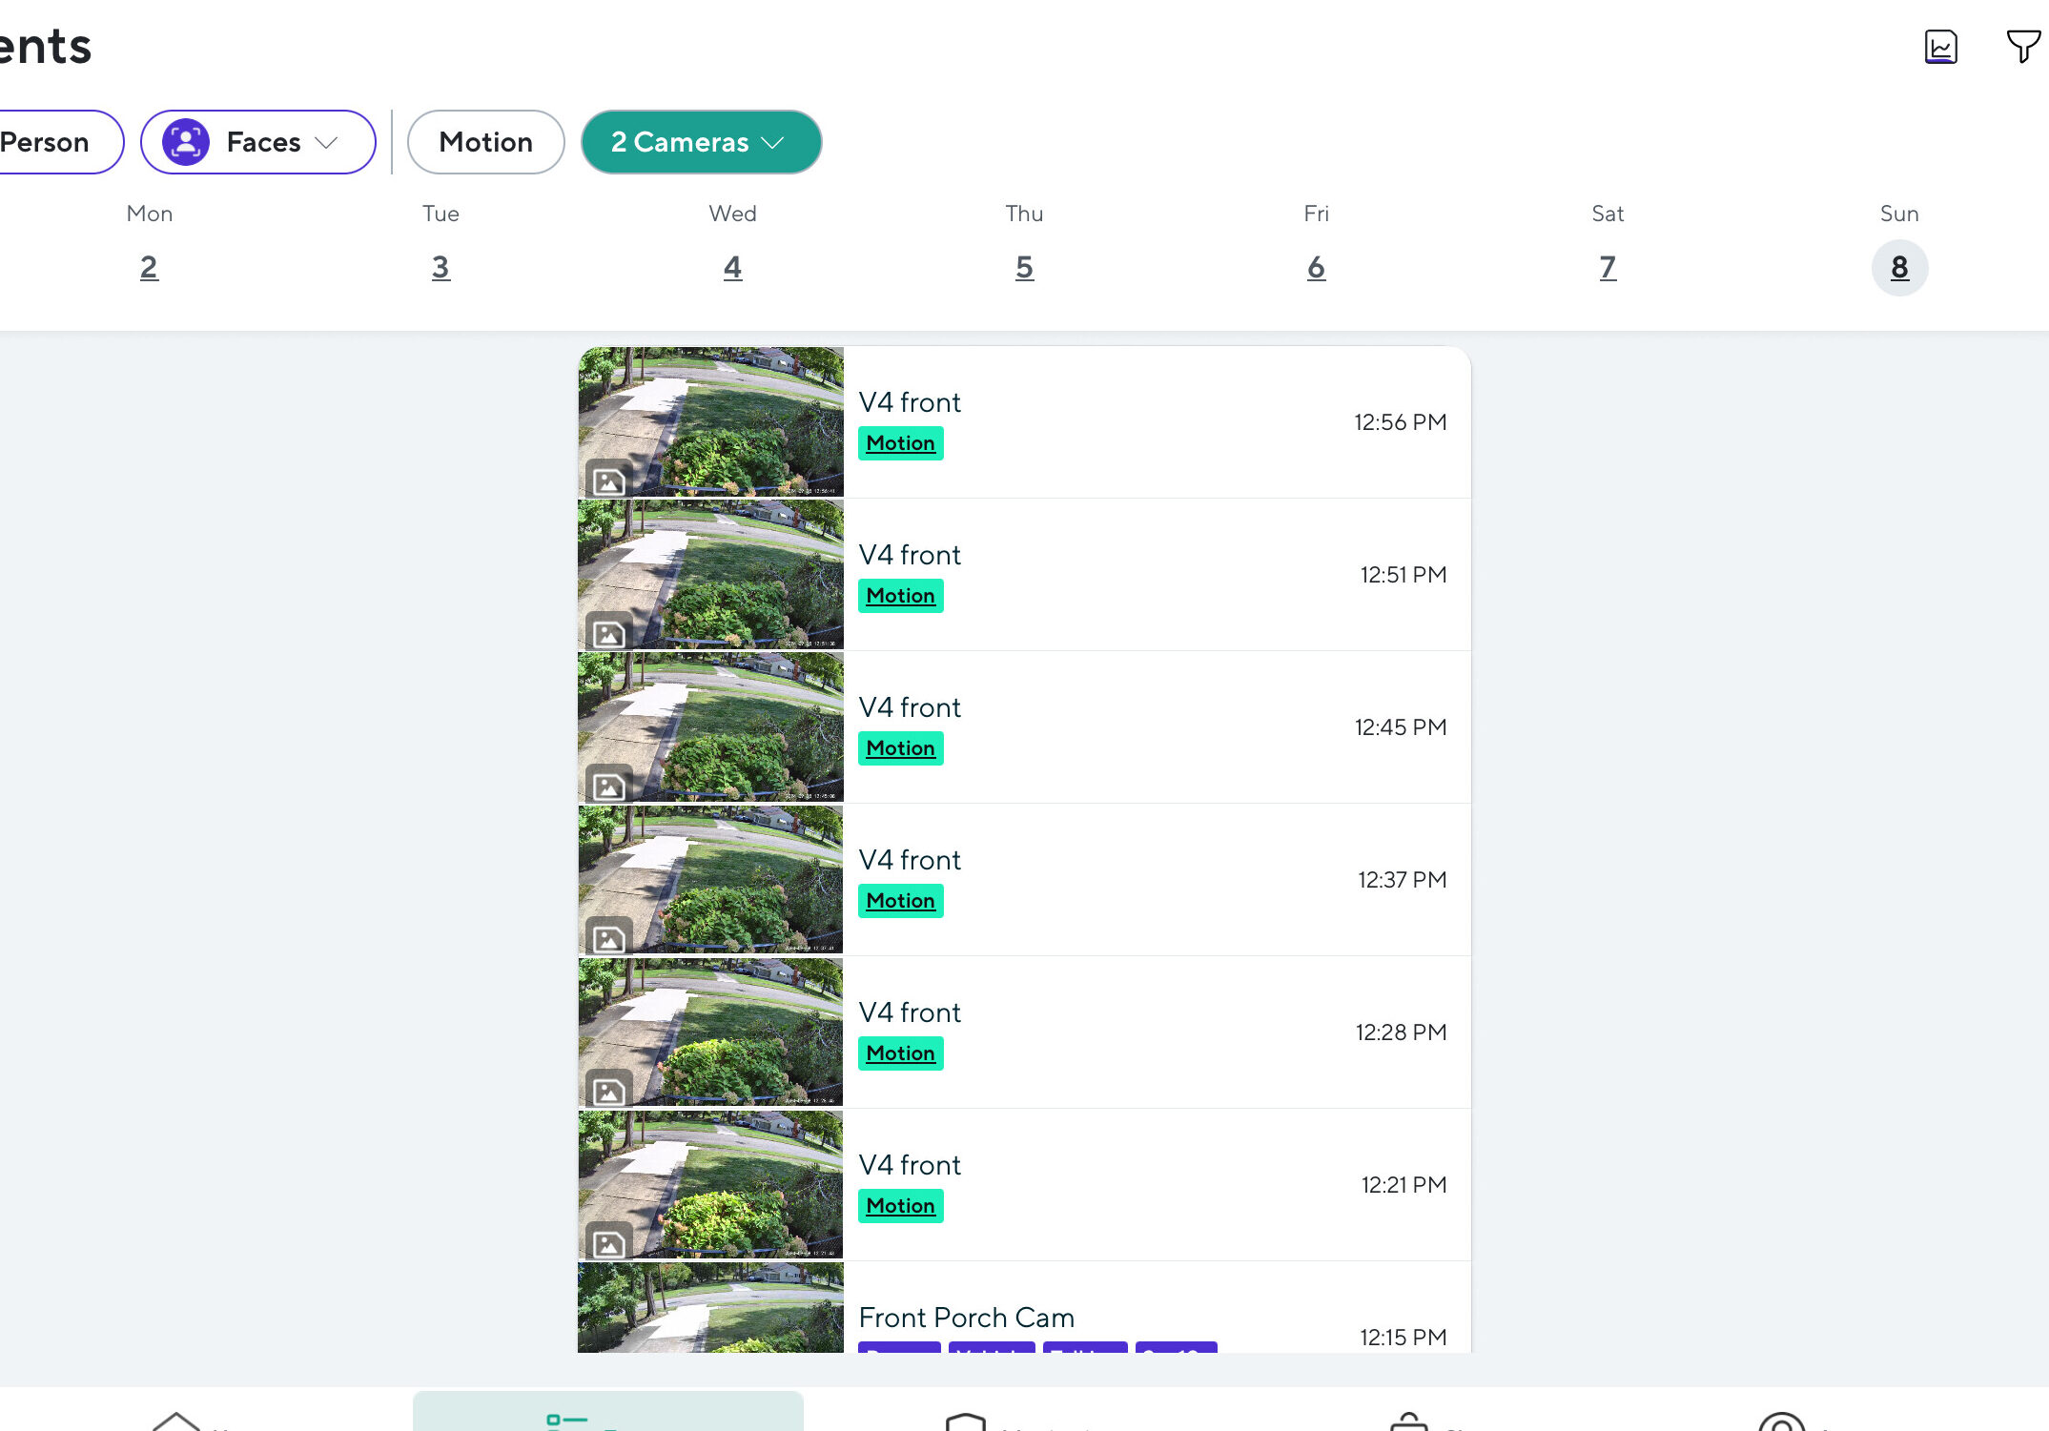The width and height of the screenshot is (2049, 1431).
Task: Open Home tab house icon
Action: 176,1421
